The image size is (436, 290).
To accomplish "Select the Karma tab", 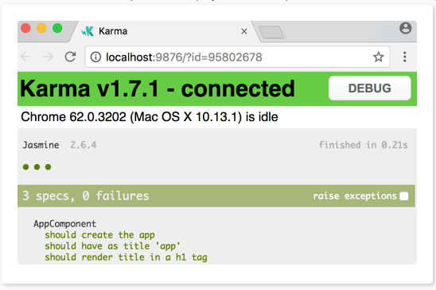I will coord(164,31).
